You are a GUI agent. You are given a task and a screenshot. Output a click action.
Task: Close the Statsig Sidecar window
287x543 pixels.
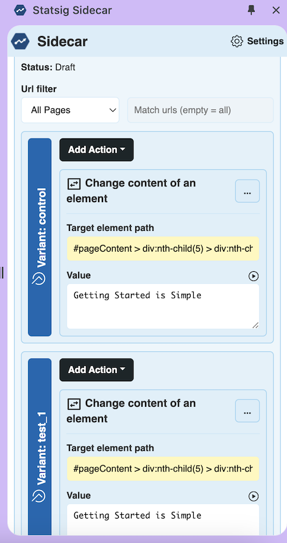(x=276, y=10)
